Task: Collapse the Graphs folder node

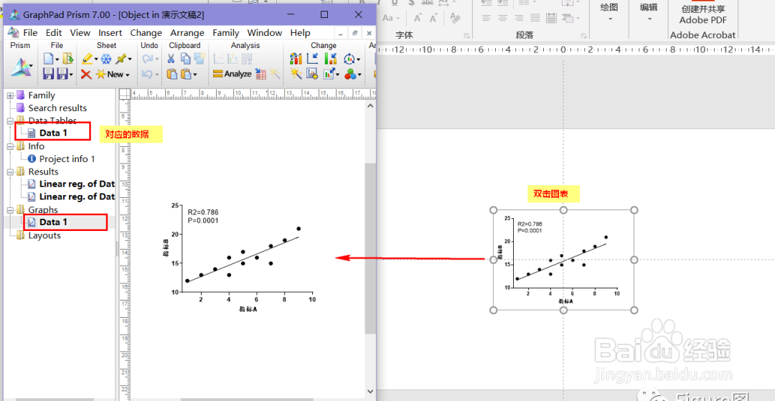Action: (x=10, y=210)
